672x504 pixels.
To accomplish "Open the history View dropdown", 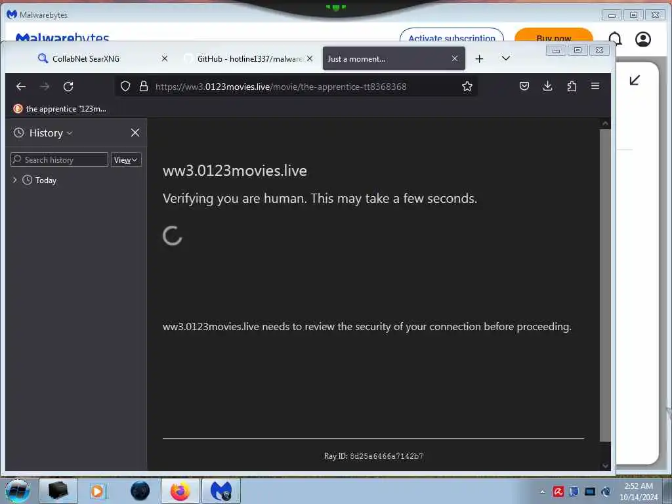I will [x=126, y=160].
